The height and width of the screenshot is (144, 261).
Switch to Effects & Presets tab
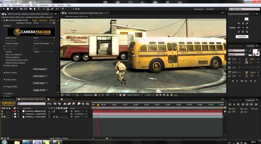click(236, 46)
